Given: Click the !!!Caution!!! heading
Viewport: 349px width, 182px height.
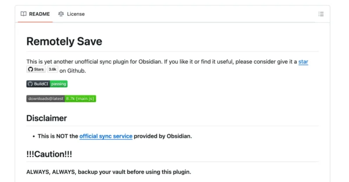Looking at the screenshot, I should [49, 154].
